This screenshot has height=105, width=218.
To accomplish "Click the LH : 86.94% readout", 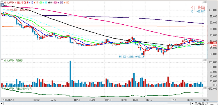I will coord(198,6).
